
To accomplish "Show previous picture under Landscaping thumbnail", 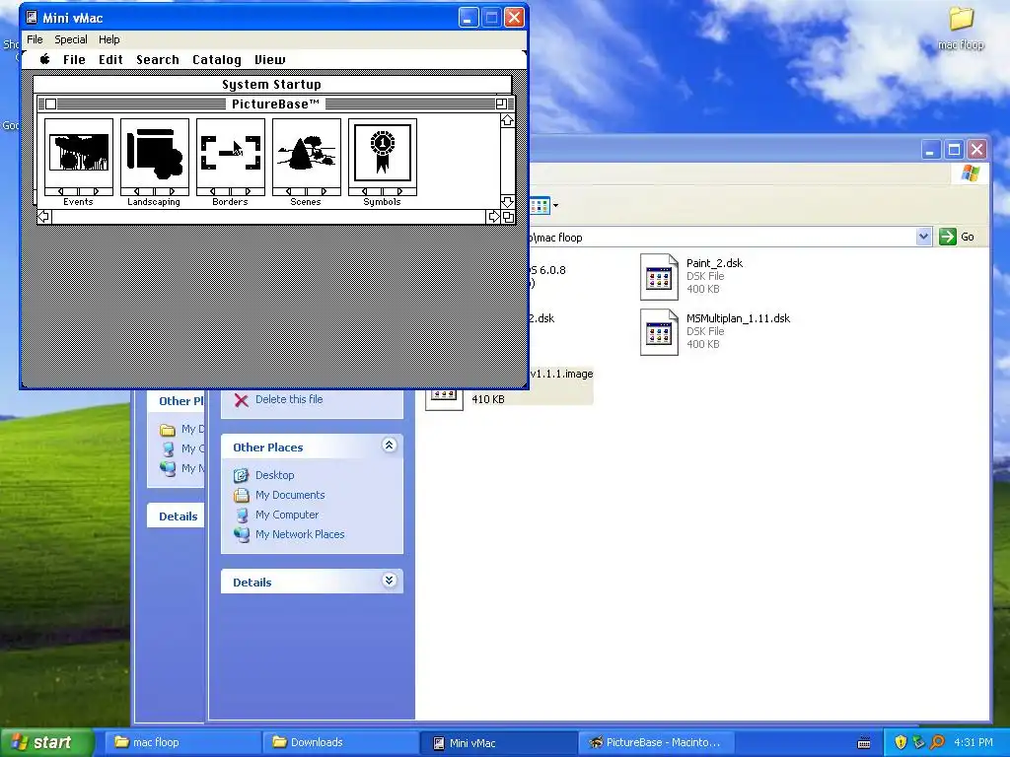I will pos(136,192).
